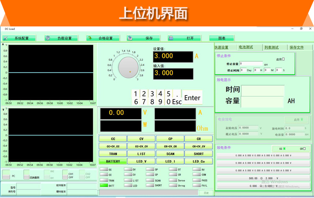
Task: Toggle the CH1 OFF switch
Action: coord(65,175)
